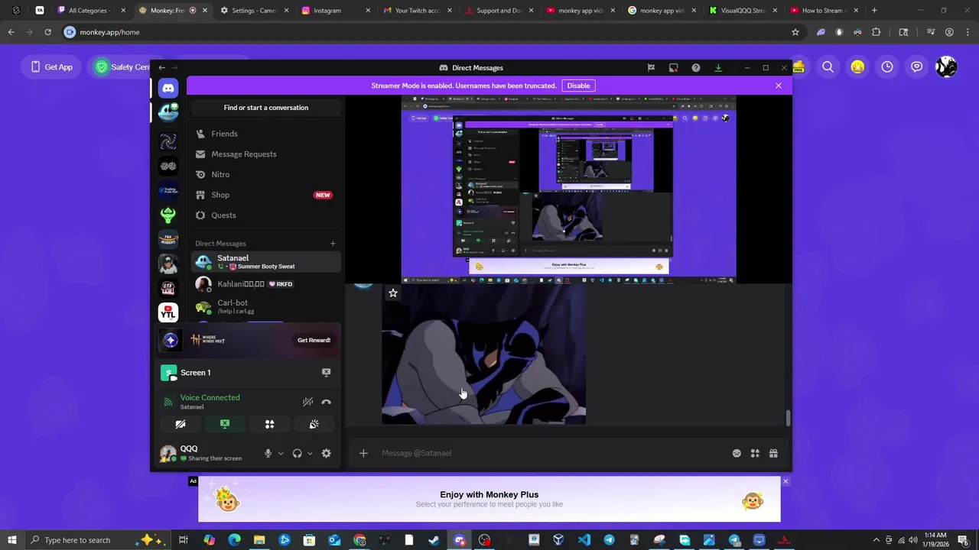Viewport: 979px width, 550px height.
Task: Open the history clock icon on Monkey
Action: (887, 67)
